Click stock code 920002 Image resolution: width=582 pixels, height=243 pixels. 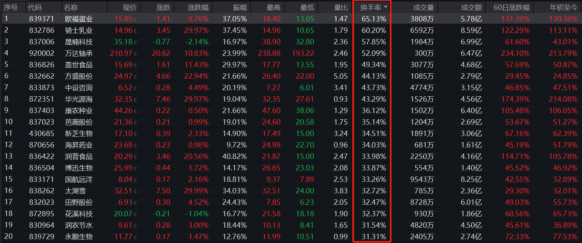[x=42, y=53]
